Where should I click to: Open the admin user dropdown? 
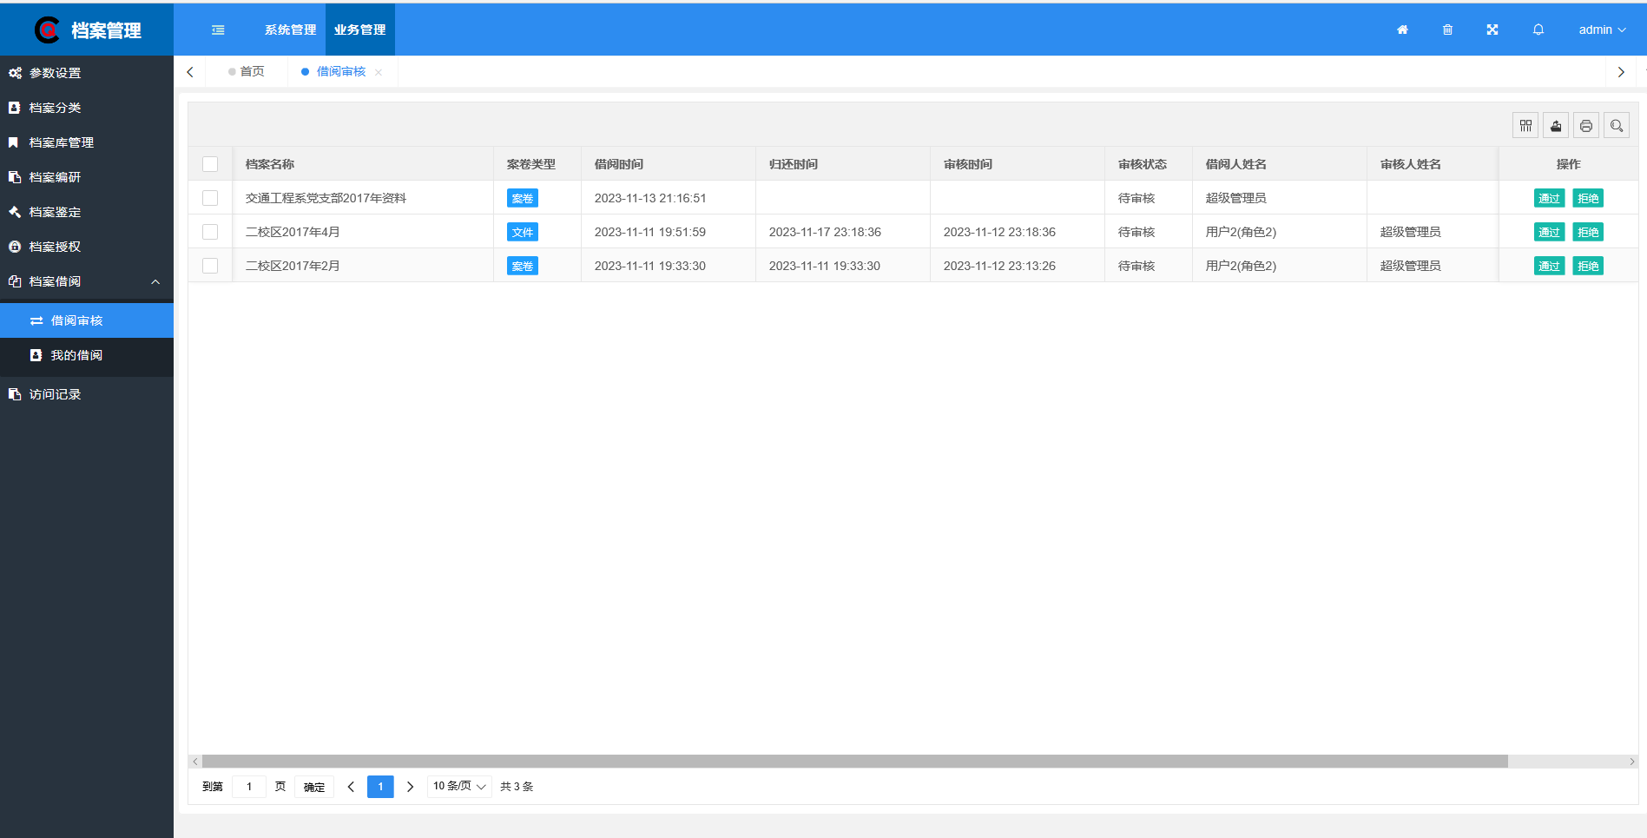[x=1602, y=30]
